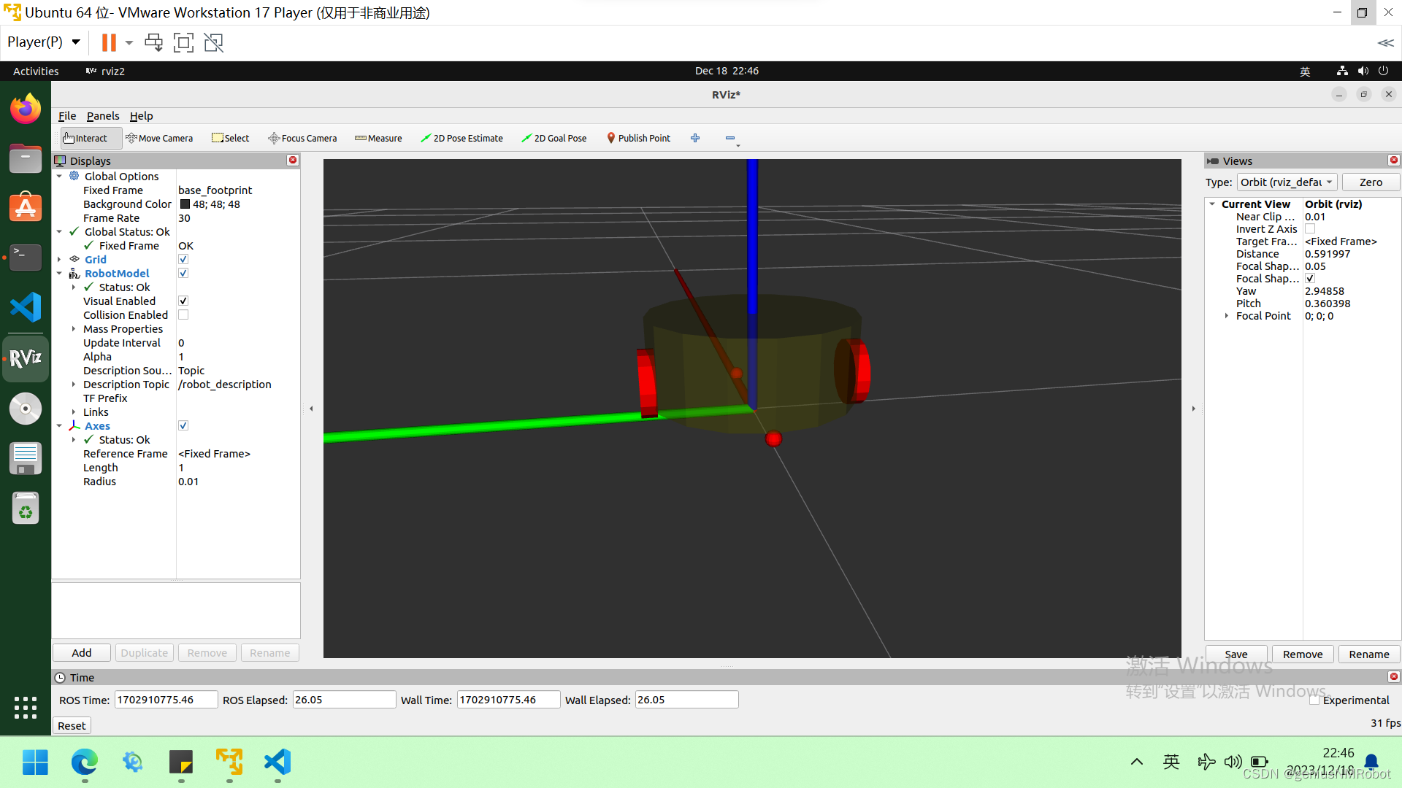Collapse the RobotModel display tree
The image size is (1402, 788).
tap(59, 274)
